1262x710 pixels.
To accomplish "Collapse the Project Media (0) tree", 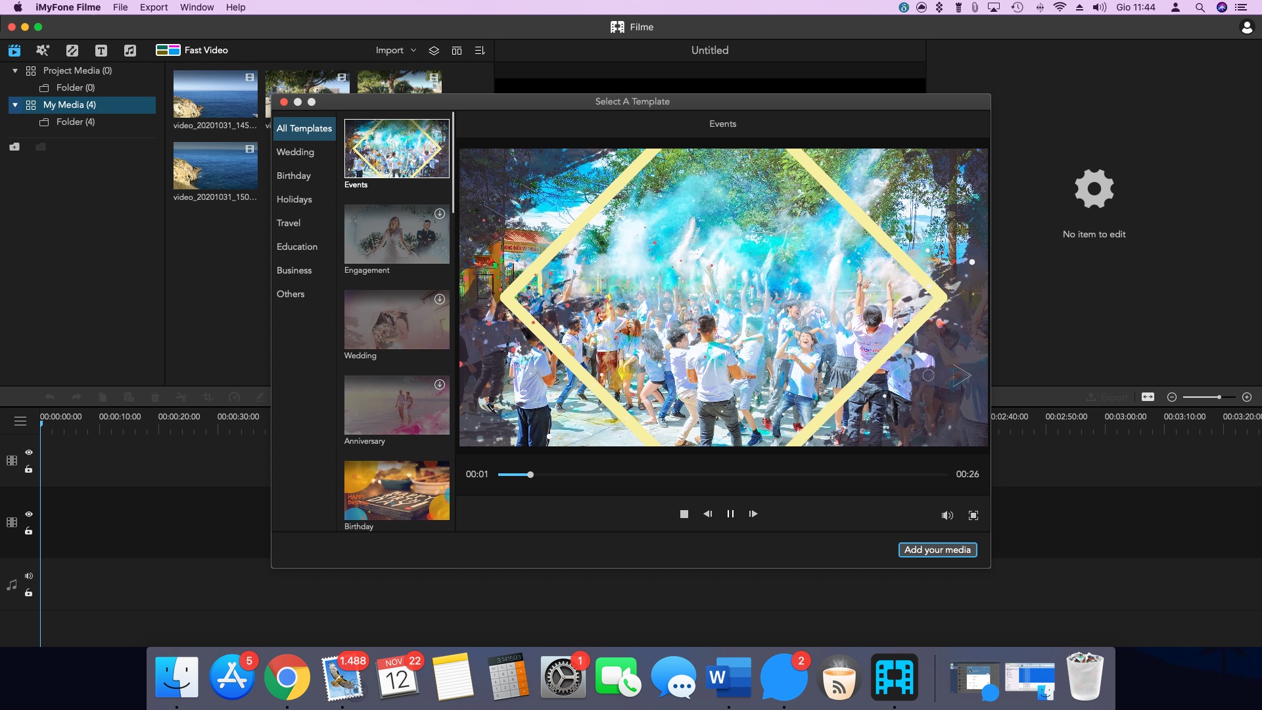I will [x=14, y=70].
